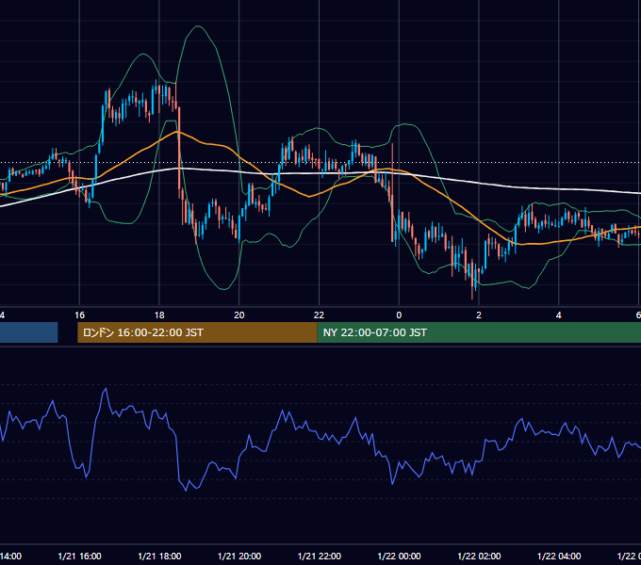Click the NY 22:00-07:00 JST session bar

pyautogui.click(x=479, y=332)
